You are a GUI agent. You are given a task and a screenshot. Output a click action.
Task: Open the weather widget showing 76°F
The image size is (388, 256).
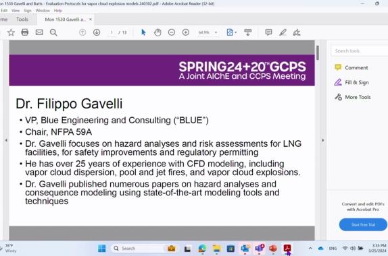pyautogui.click(x=9, y=248)
